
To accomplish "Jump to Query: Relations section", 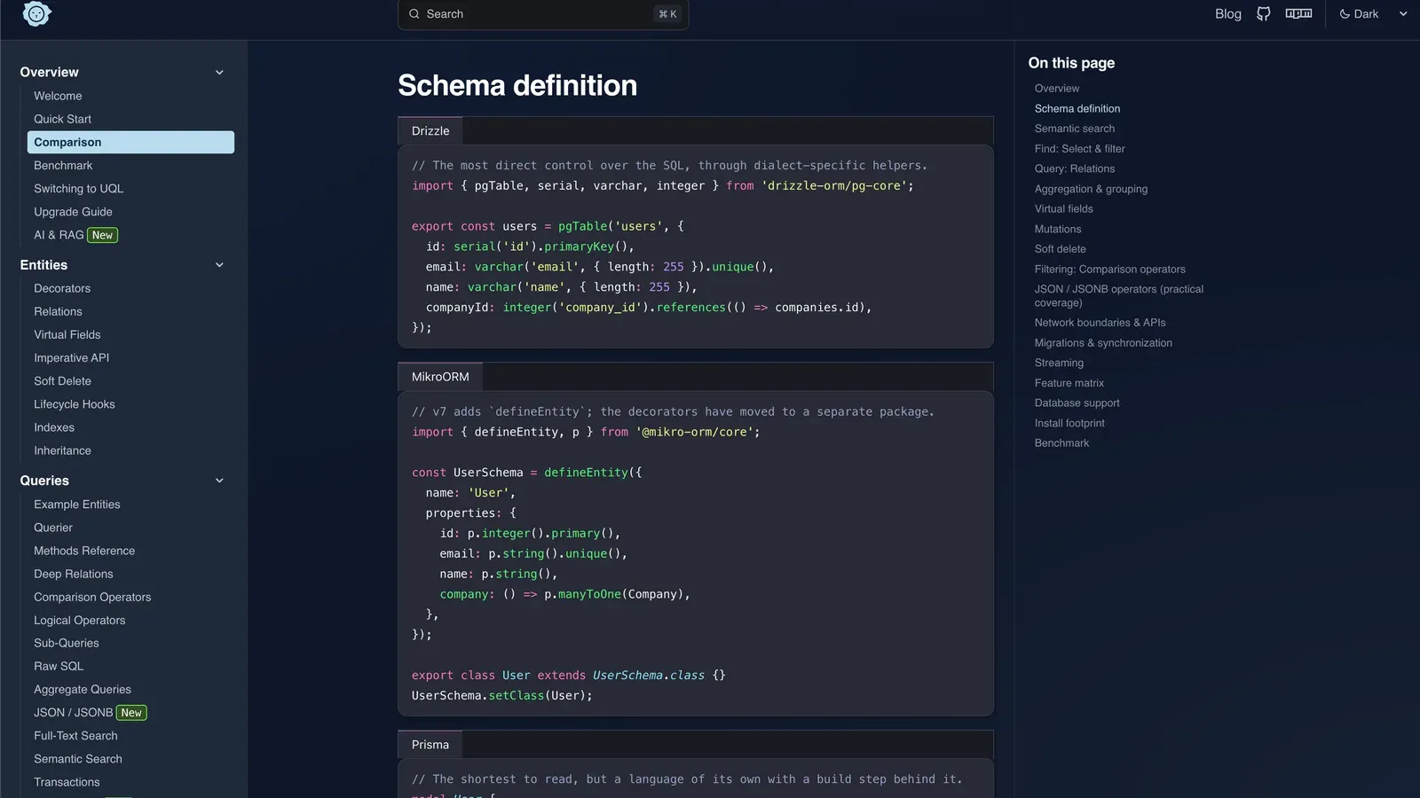I will [1074, 168].
